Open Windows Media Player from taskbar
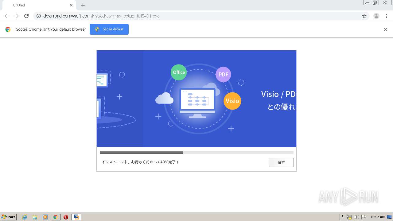 tap(45, 217)
